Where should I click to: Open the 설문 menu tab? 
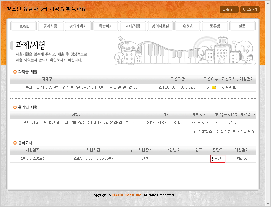pos(242,26)
